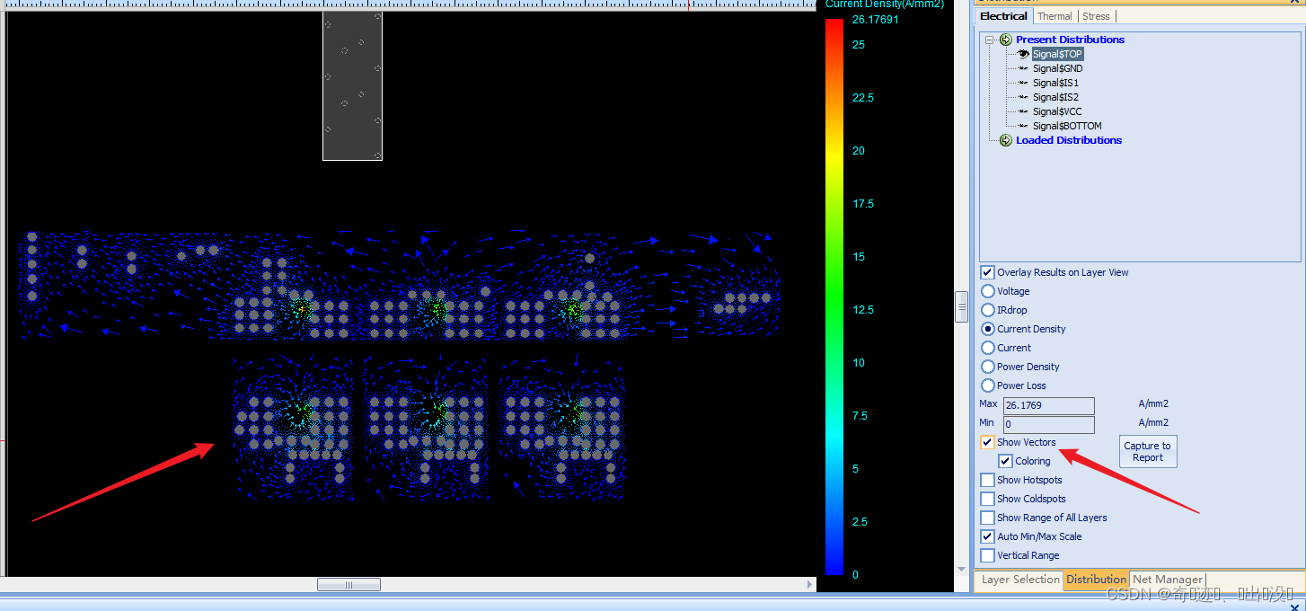Open the Layer Selection bottom tab
Image resolution: width=1306 pixels, height=611 pixels.
click(1019, 580)
